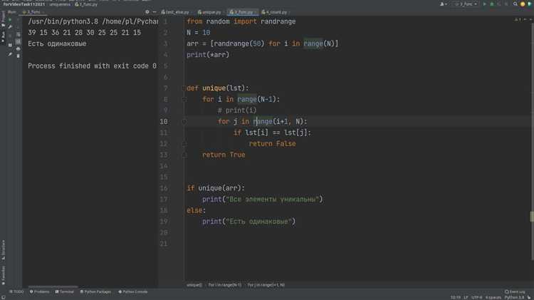Viewport: 534px width, 300px height.
Task: Open Run panel settings gear icon
Action: click(147, 13)
